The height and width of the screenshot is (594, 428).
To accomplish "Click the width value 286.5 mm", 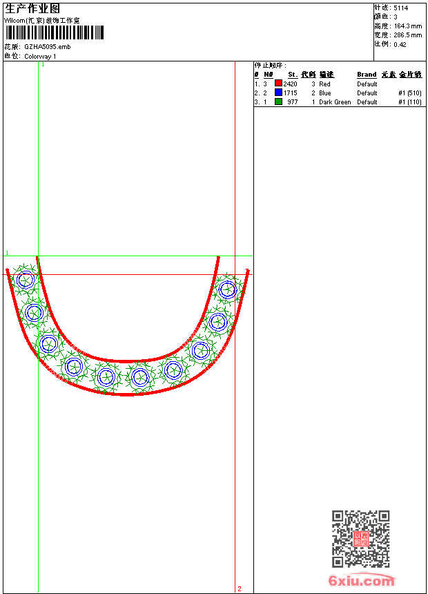I will point(407,35).
